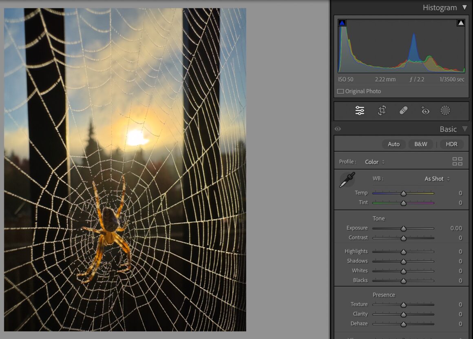The image size is (473, 339).
Task: Click the Exposure slider handle
Action: tap(403, 228)
